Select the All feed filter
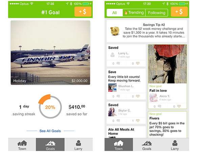The height and width of the screenshot is (152, 203). point(115,13)
